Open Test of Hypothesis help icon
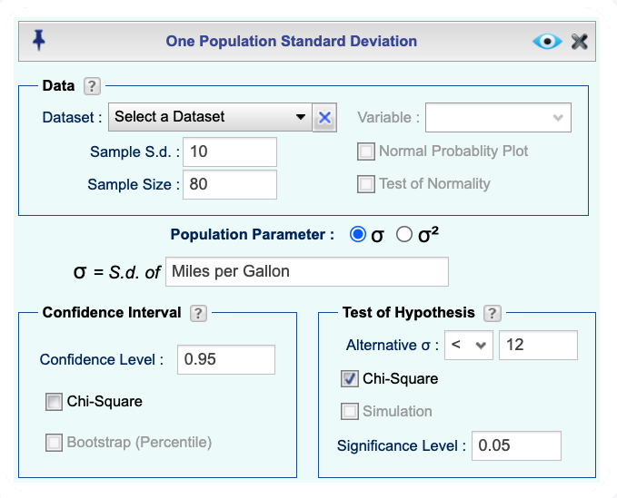This screenshot has width=617, height=498. [493, 314]
